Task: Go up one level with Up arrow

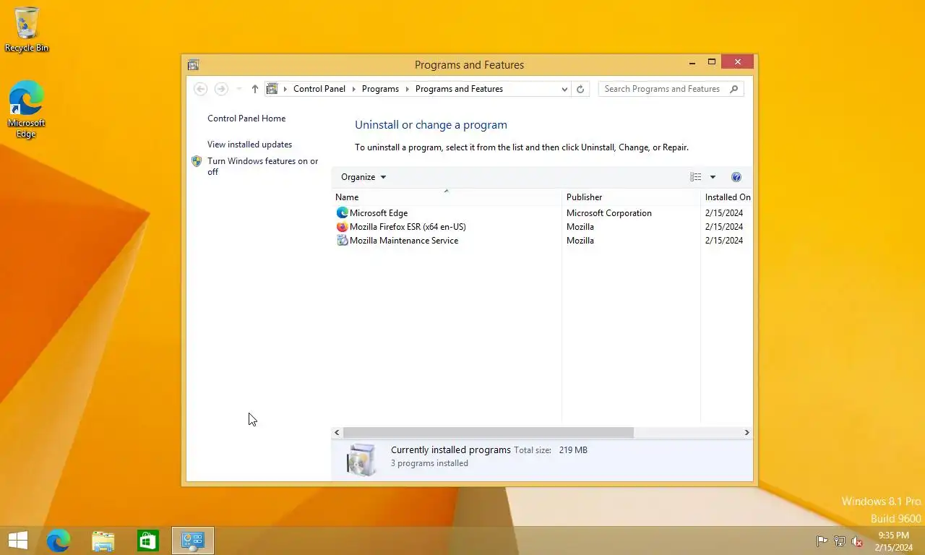Action: point(254,89)
